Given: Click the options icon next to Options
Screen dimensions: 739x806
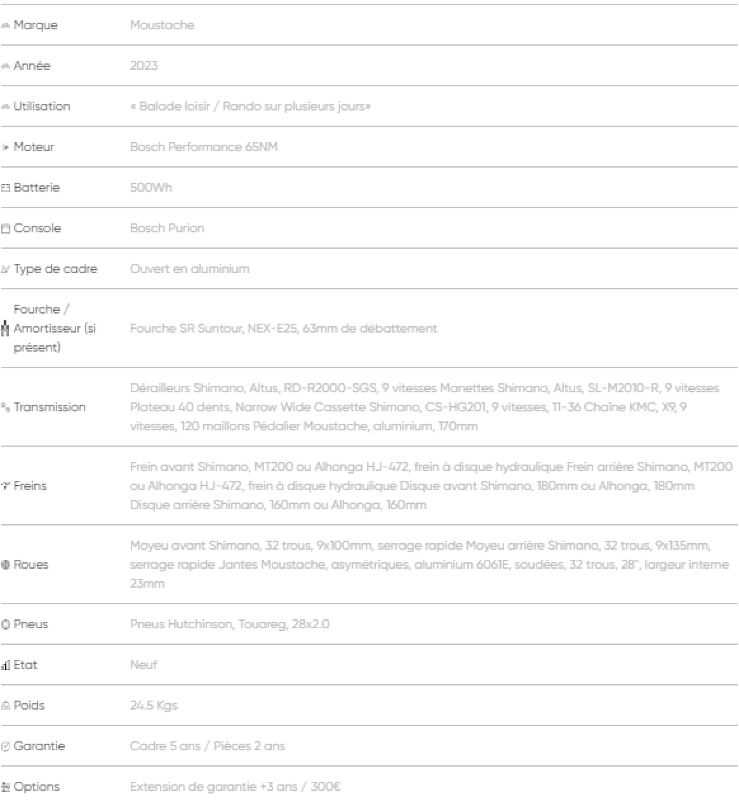Looking at the screenshot, I should pos(6,787).
